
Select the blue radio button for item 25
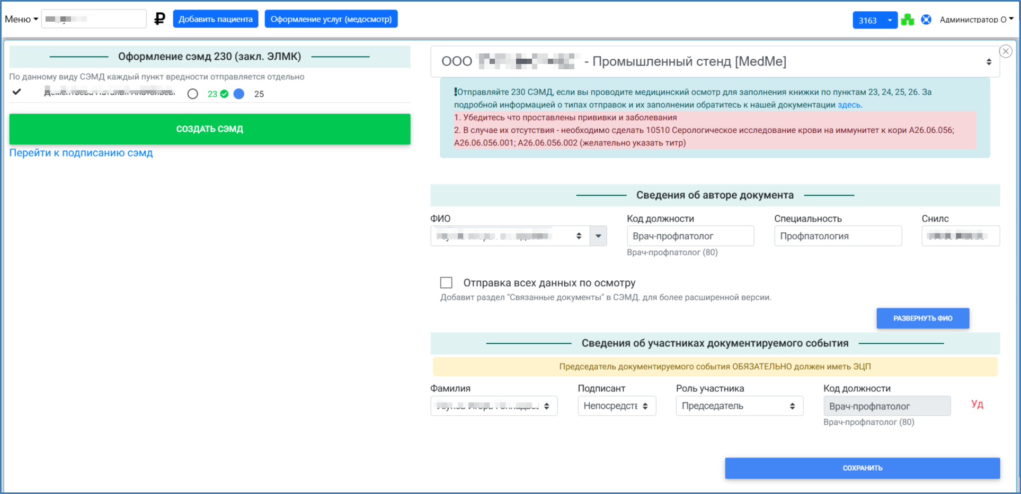click(239, 94)
